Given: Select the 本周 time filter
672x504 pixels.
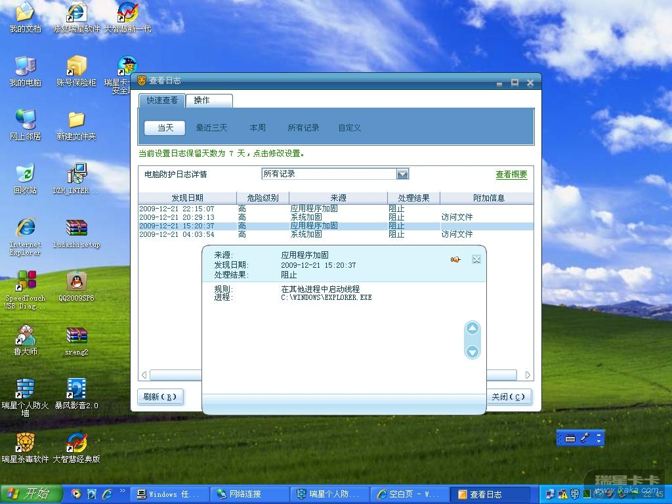Looking at the screenshot, I should (x=258, y=128).
